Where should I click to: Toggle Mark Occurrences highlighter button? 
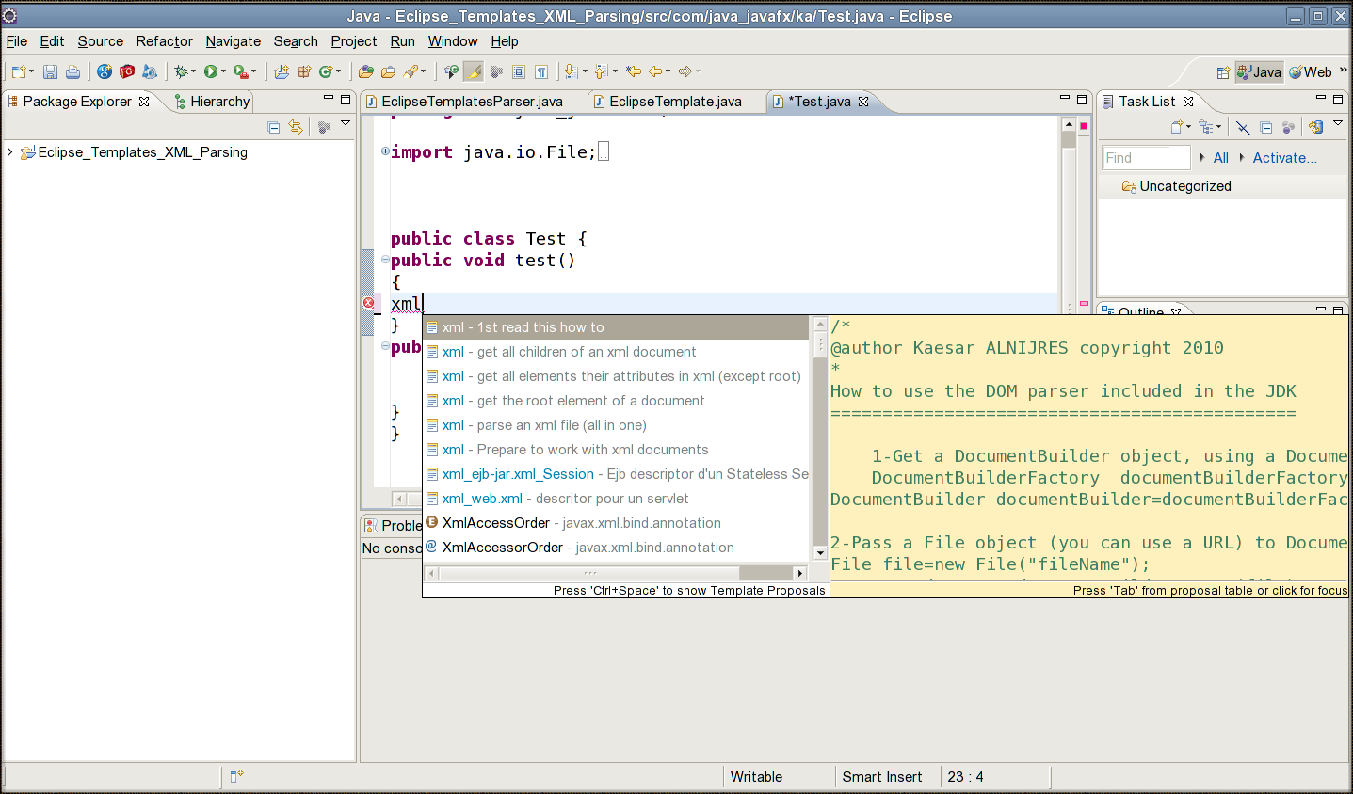tap(474, 71)
